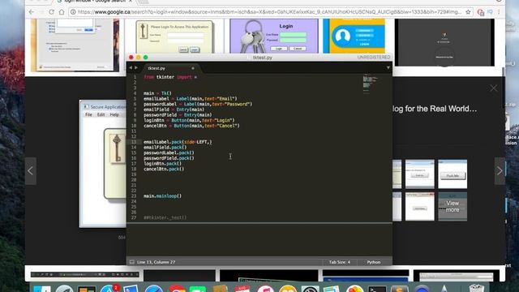This screenshot has height=292, width=519.
Task: Open the Secure Application preview image
Action: (103, 164)
